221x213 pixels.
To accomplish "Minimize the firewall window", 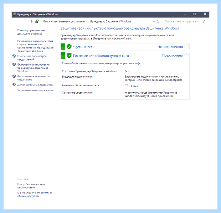I will pos(185,14).
